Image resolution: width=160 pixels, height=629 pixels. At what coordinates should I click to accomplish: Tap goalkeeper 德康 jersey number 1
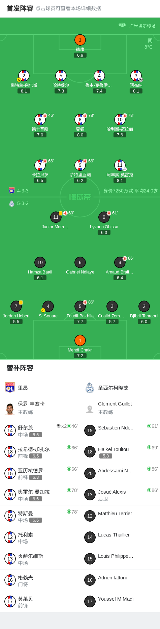tap(80, 40)
